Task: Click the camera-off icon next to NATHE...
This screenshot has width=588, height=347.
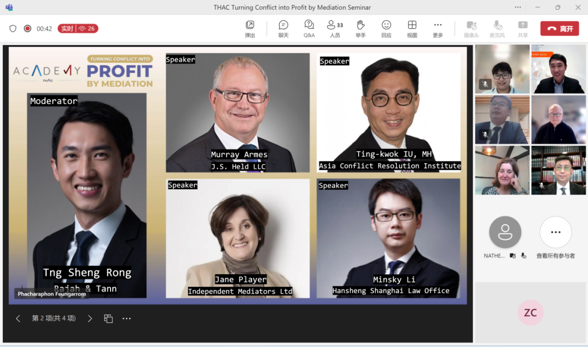Action: pyautogui.click(x=513, y=256)
